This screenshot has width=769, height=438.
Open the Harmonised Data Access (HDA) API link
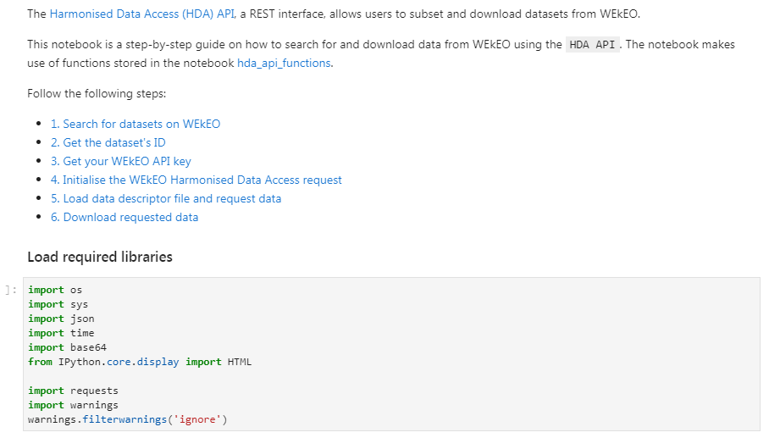point(142,14)
